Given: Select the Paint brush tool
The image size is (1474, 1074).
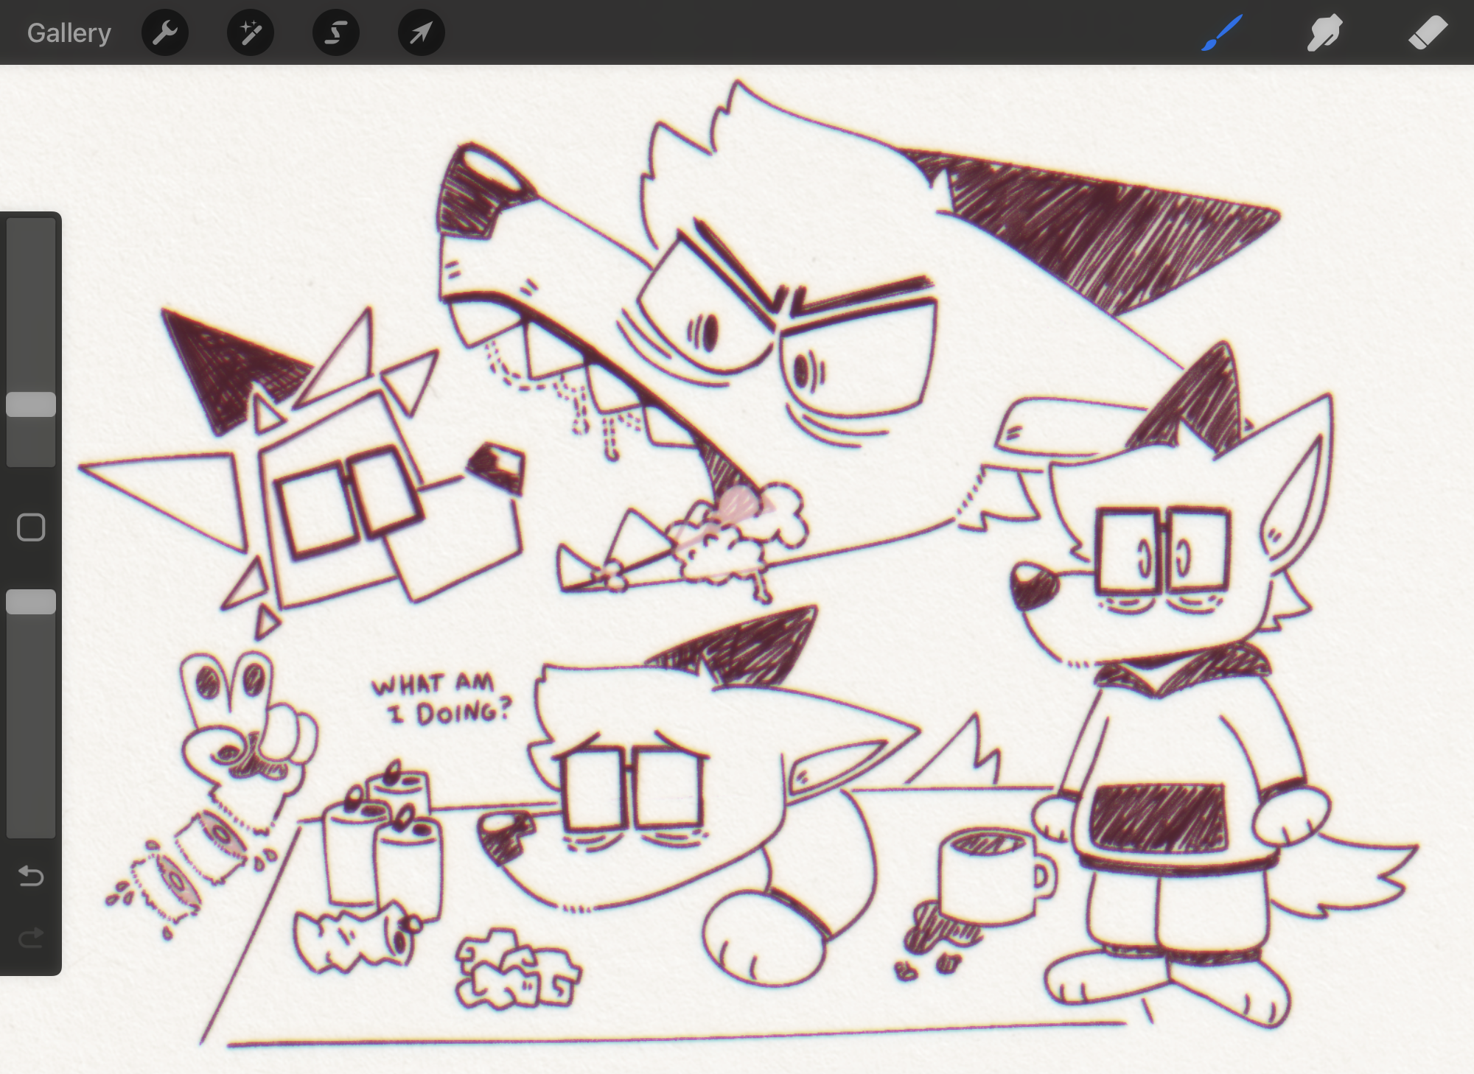Looking at the screenshot, I should click(1222, 33).
